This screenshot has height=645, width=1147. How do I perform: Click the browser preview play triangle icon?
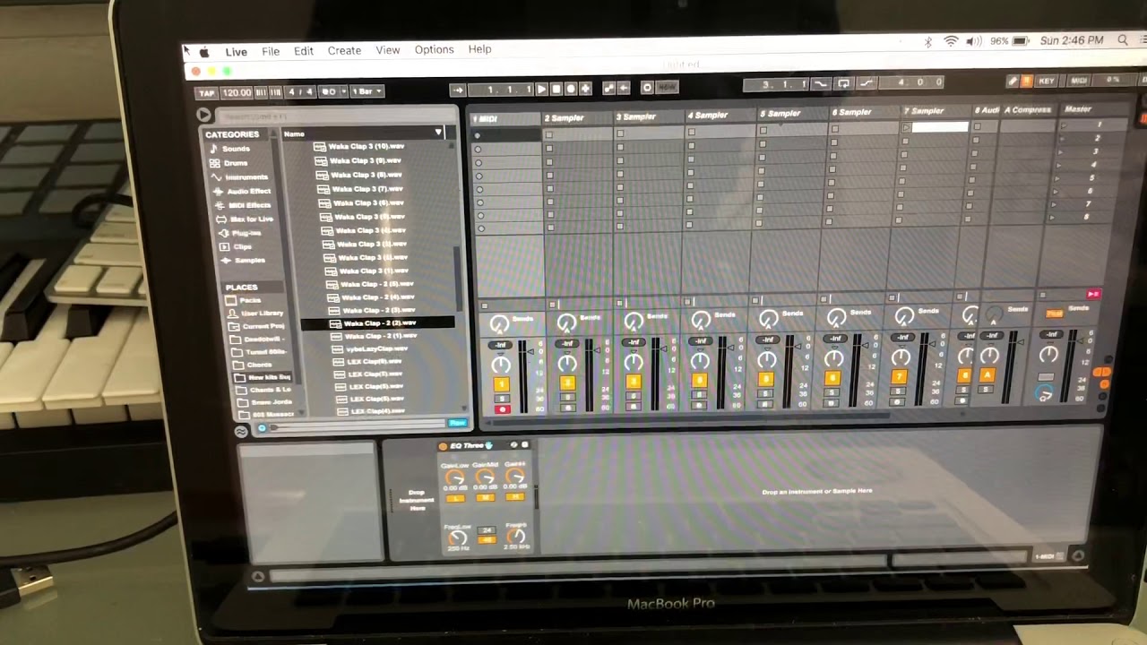tap(204, 115)
